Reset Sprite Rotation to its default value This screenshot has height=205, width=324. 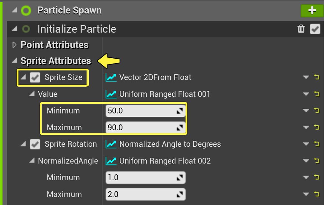pyautogui.click(x=317, y=144)
